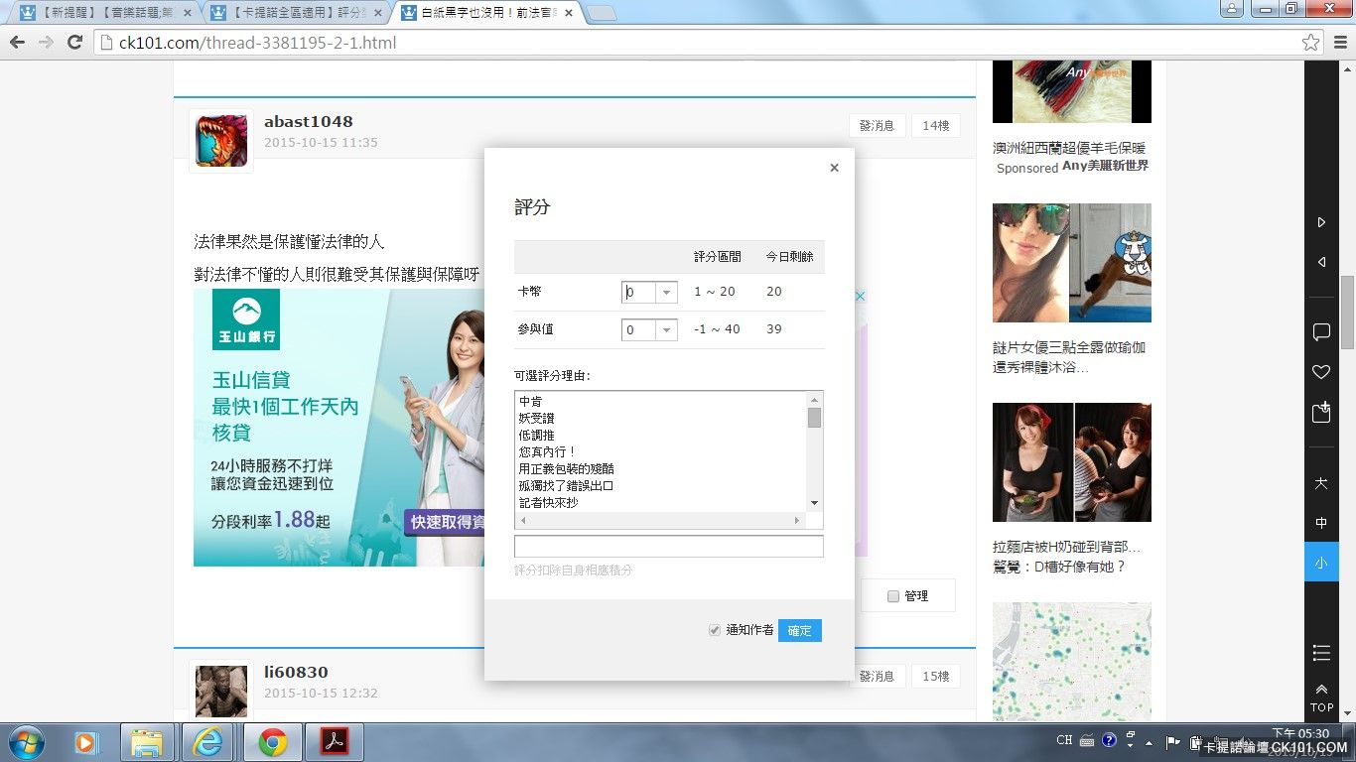Viewport: 1356px width, 762px height.
Task: Close the 卡提諾全區適用 tab
Action: (377, 13)
